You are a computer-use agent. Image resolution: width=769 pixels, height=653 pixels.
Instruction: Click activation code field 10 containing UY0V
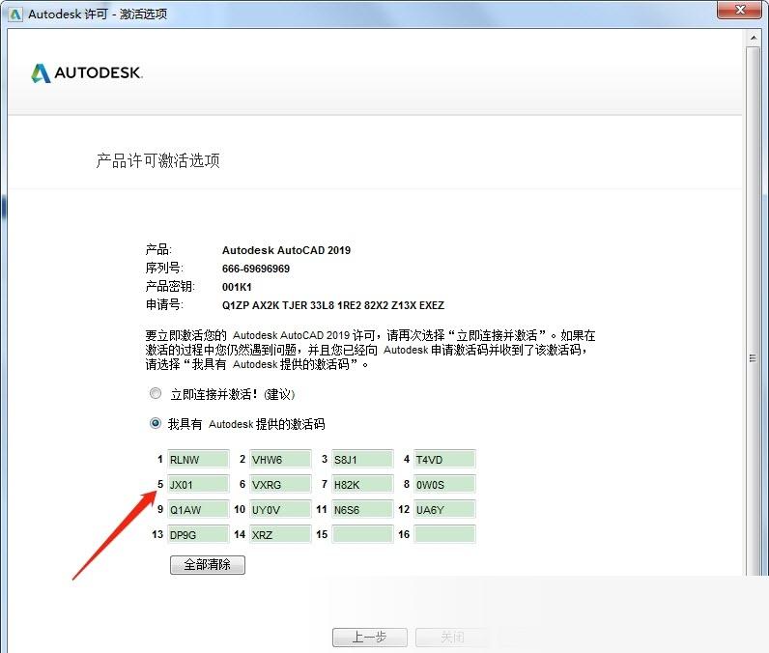tap(280, 509)
